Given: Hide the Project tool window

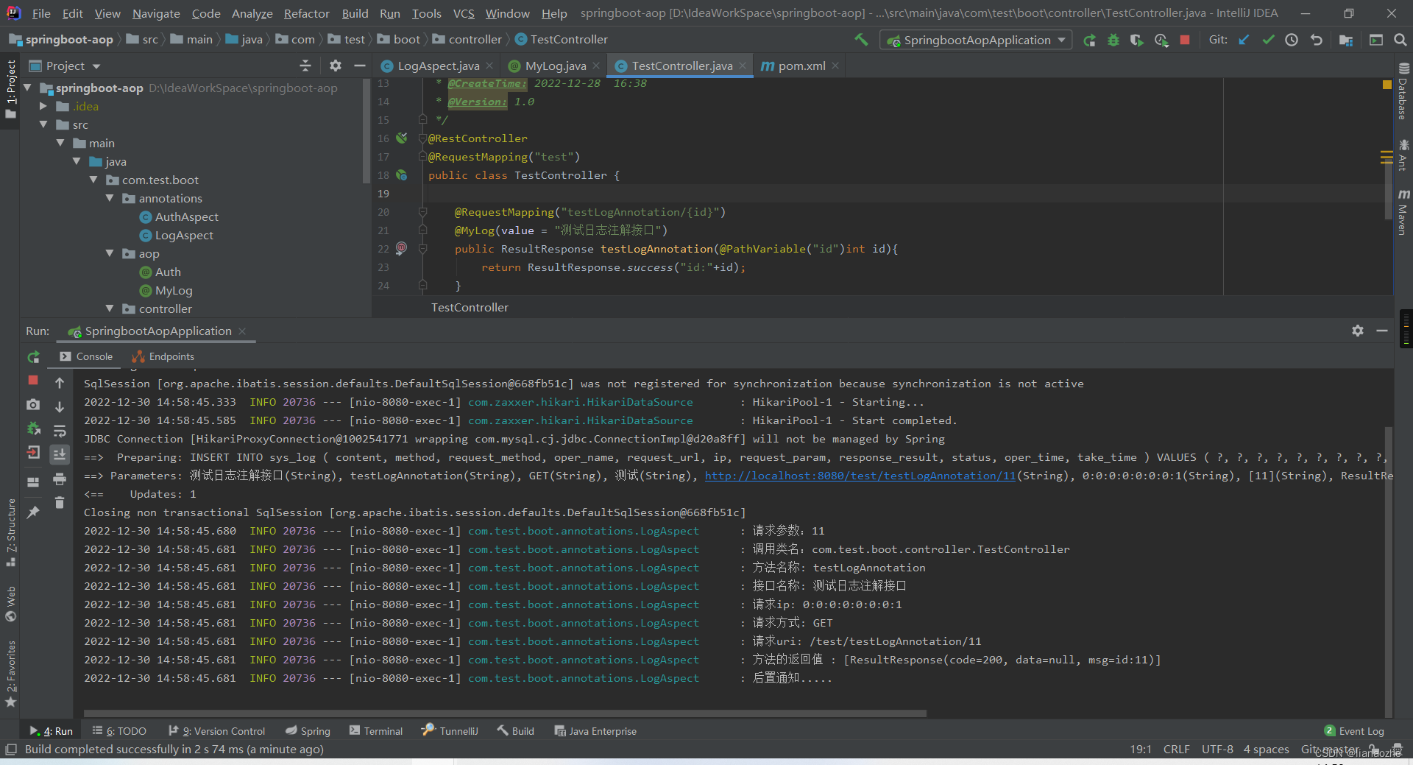Looking at the screenshot, I should (x=359, y=66).
